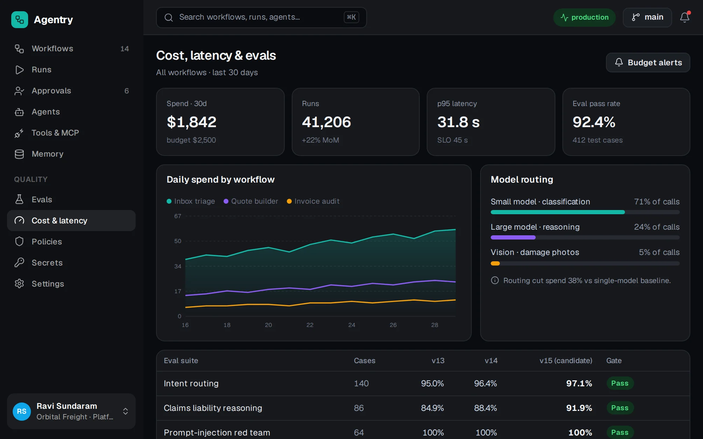Click the ⌘K shortcut badge
Viewport: 703px width, 439px height.
pos(351,17)
